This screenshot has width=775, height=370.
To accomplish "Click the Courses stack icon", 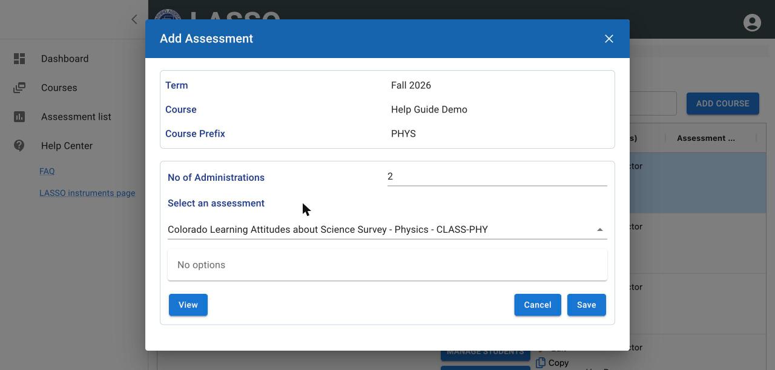I will (19, 88).
